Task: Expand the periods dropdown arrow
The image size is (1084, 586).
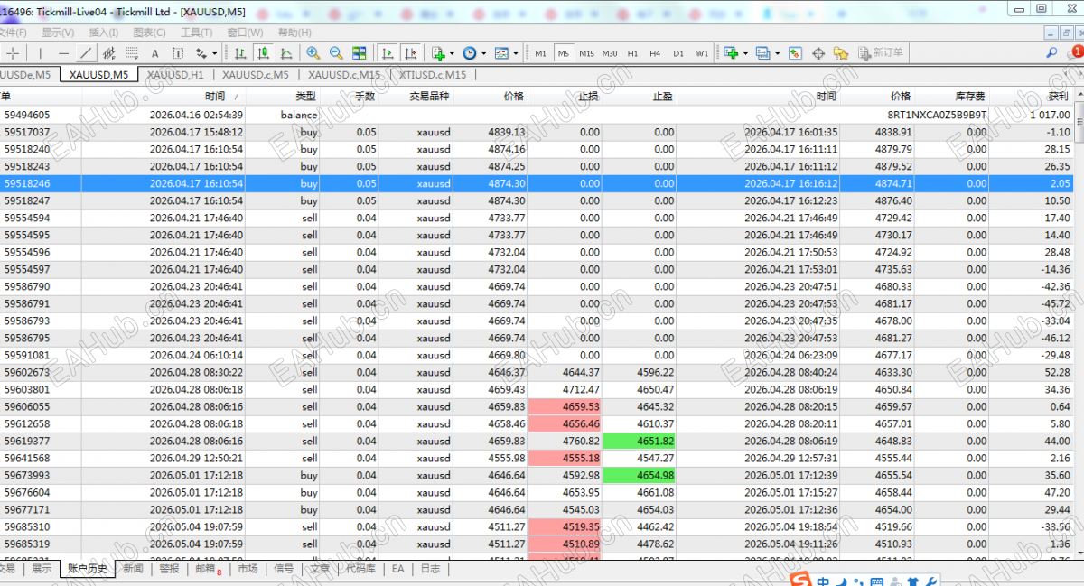Action: coord(483,53)
